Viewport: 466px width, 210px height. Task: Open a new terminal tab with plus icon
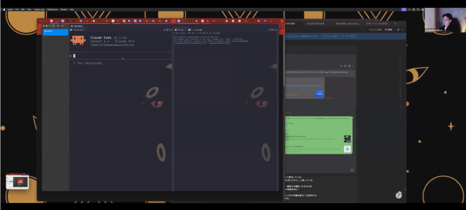[62, 26]
